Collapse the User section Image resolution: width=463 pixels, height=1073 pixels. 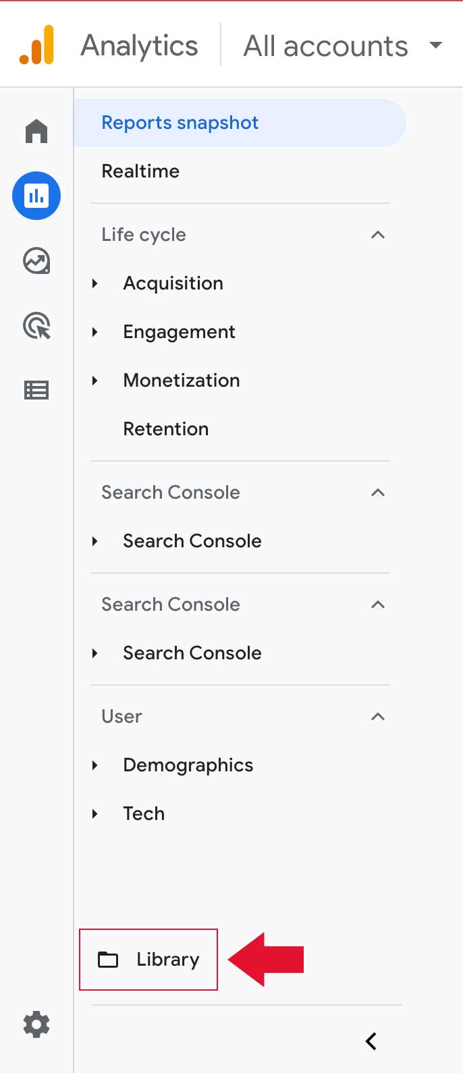379,717
